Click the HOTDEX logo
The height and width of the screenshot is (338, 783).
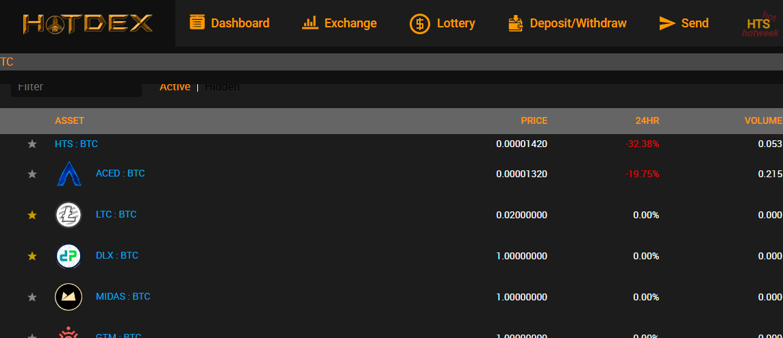click(x=88, y=23)
